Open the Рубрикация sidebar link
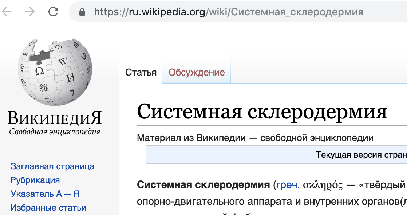407x215 pixels. tap(35, 180)
